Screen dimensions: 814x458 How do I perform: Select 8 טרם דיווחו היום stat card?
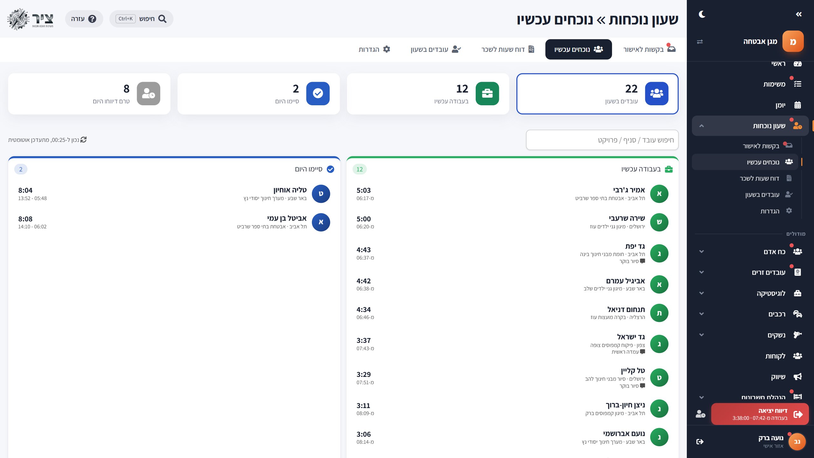(89, 94)
